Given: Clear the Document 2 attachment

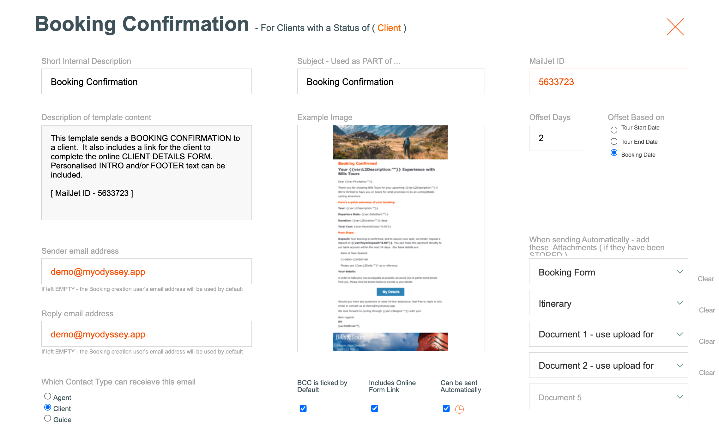Looking at the screenshot, I should [707, 372].
